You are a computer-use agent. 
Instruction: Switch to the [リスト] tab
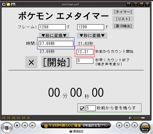click(x=123, y=19)
